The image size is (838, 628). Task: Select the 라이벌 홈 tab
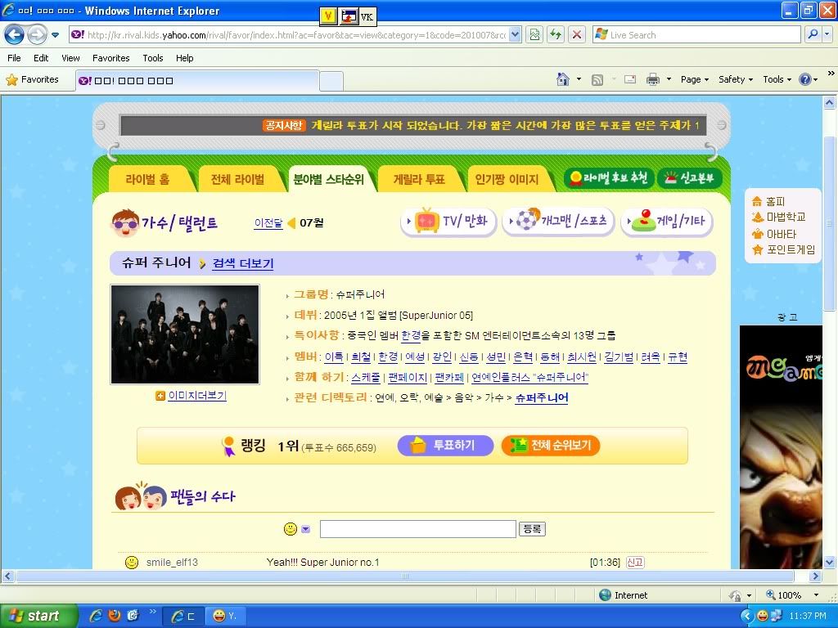pos(148,179)
